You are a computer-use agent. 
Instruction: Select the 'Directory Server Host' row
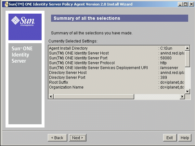[x=117, y=72]
